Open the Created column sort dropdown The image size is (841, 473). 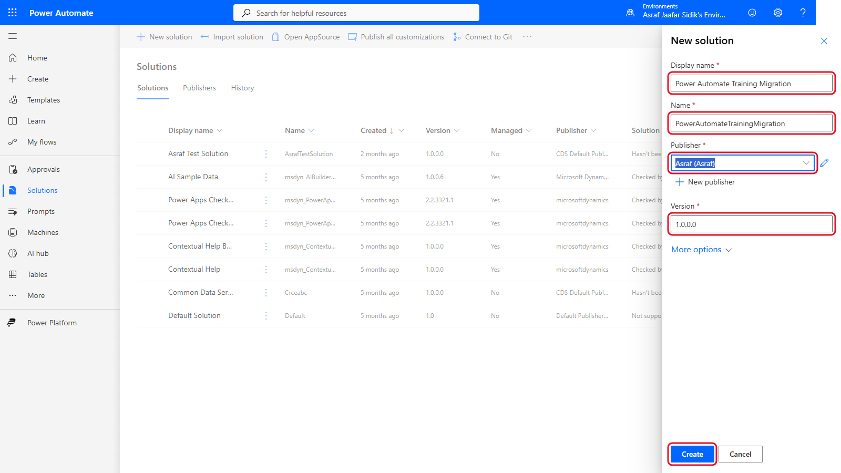402,130
